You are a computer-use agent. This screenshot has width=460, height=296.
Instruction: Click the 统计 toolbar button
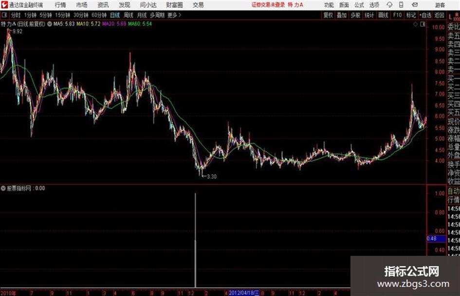[369, 15]
